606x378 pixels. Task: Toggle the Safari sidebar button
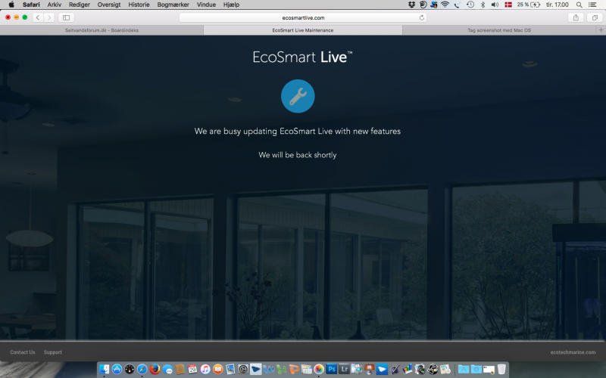[x=66, y=17]
